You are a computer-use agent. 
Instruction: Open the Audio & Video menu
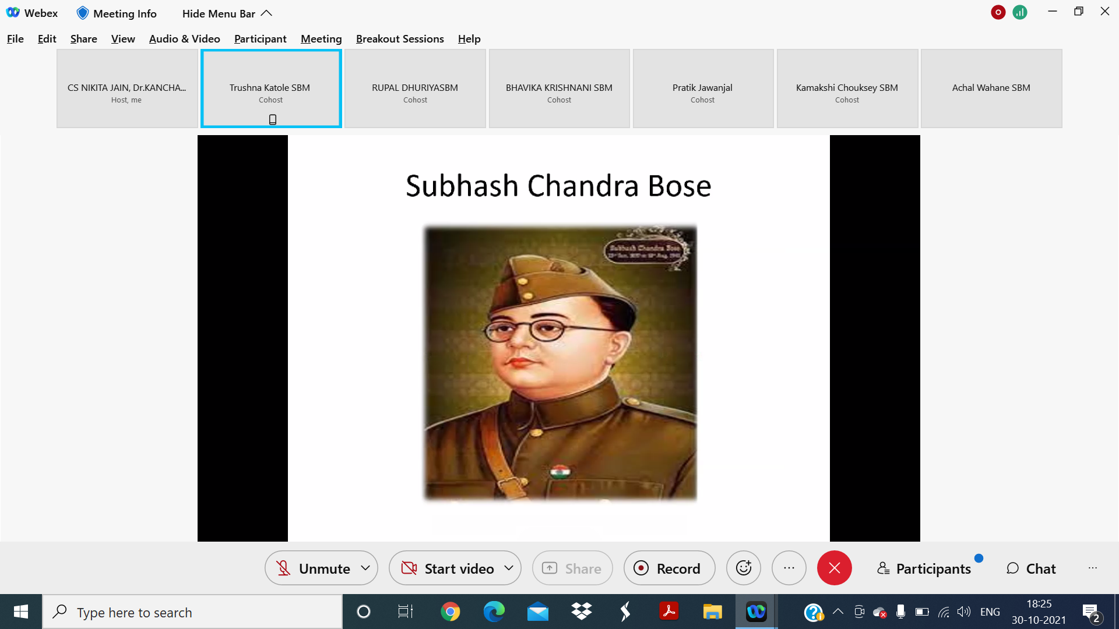[x=184, y=39]
